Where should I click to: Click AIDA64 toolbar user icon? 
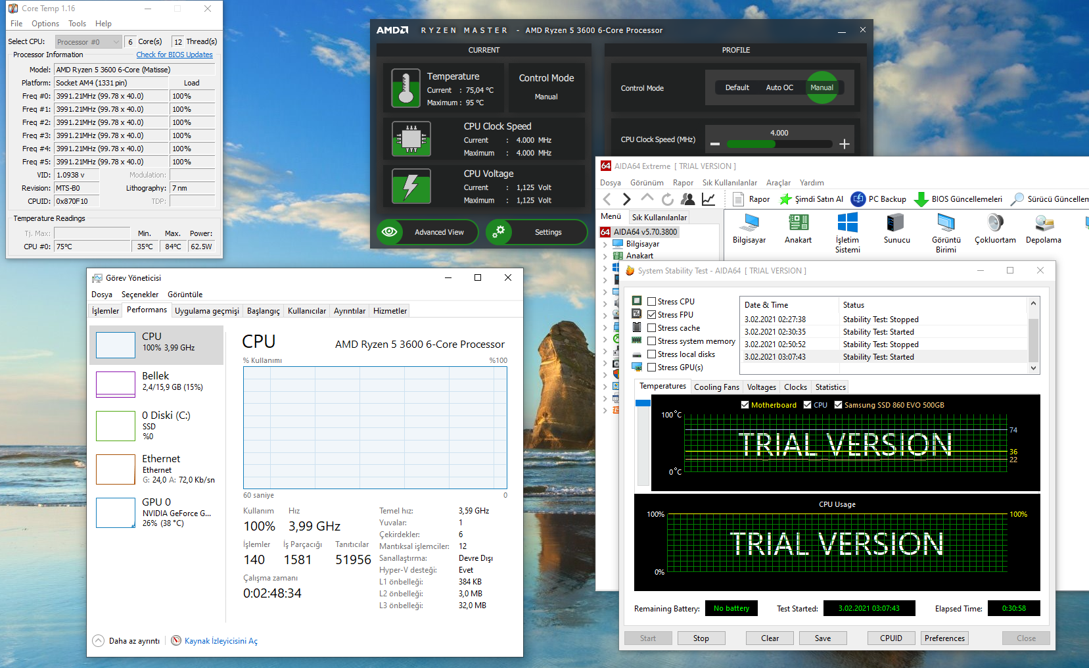pos(688,199)
